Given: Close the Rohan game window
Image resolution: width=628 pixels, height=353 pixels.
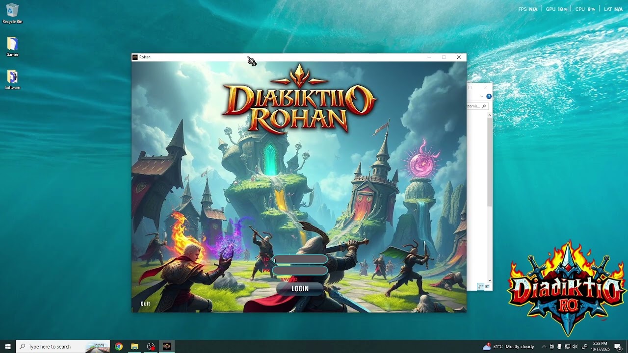Looking at the screenshot, I should pyautogui.click(x=459, y=57).
